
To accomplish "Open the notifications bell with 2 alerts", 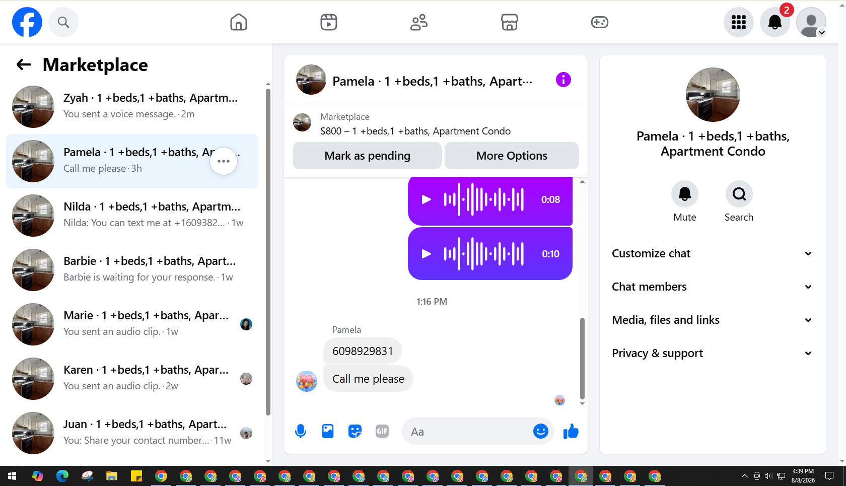I will point(775,22).
